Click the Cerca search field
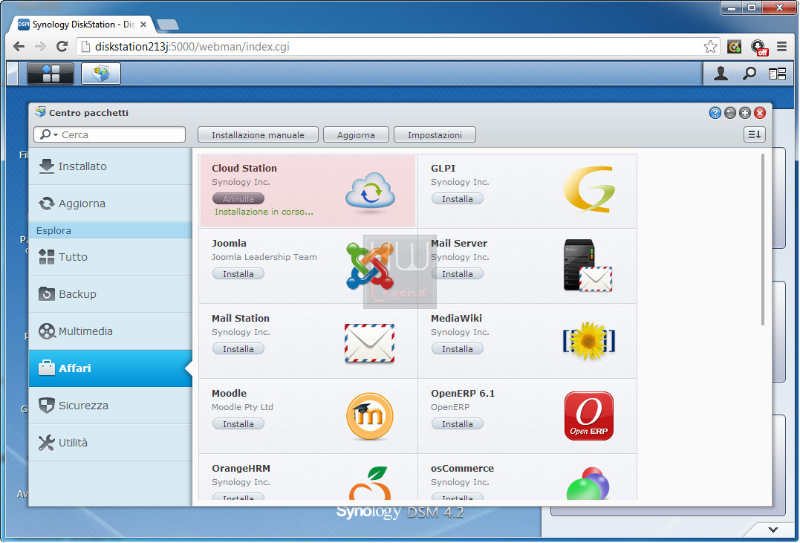 (x=109, y=134)
